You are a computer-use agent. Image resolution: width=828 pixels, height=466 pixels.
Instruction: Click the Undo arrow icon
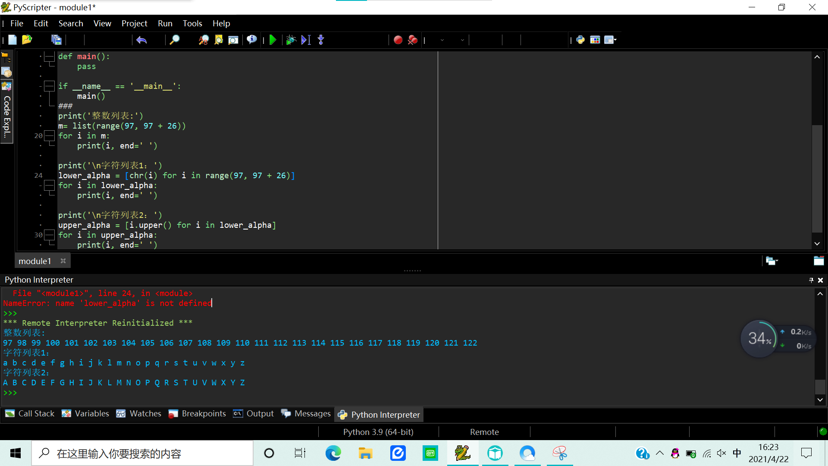(141, 40)
